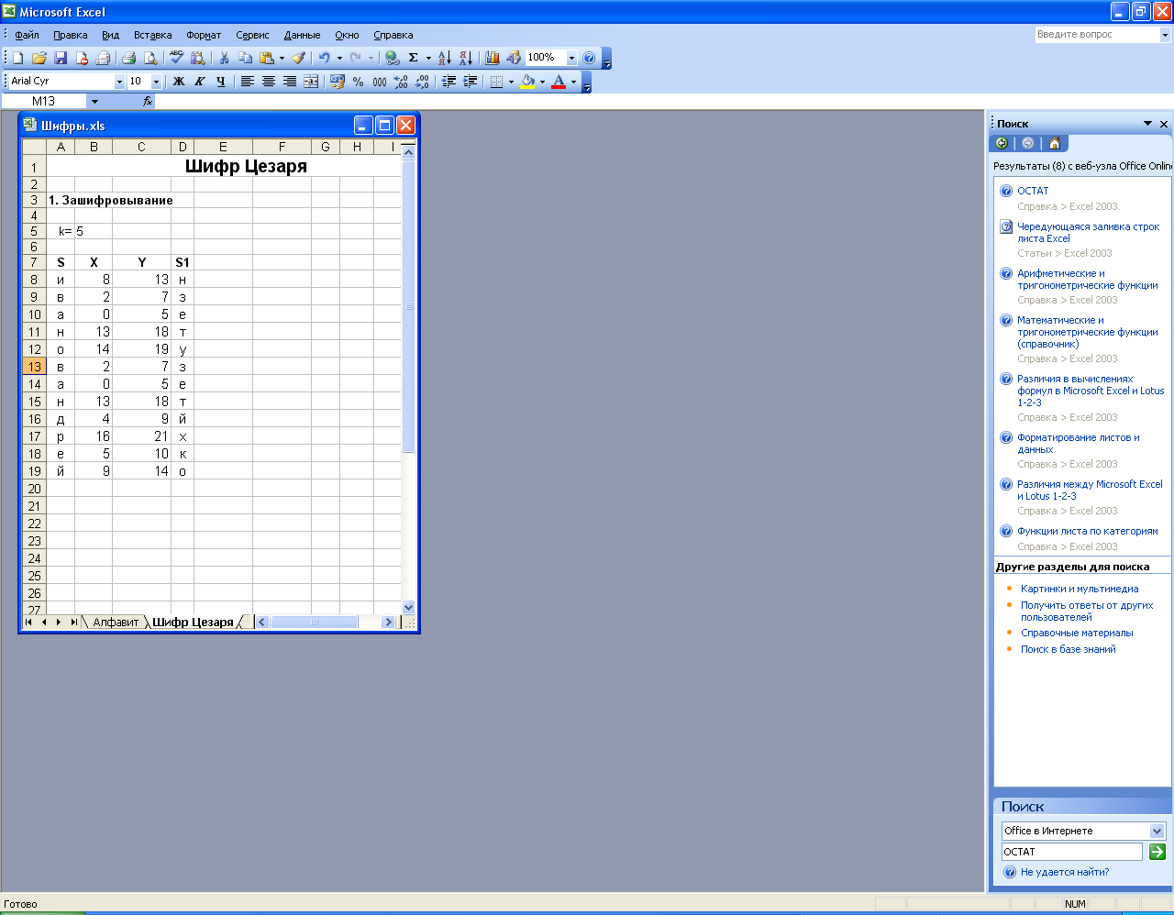Open the Arial Cyr font dropdown
The width and height of the screenshot is (1174, 915).
pos(119,82)
